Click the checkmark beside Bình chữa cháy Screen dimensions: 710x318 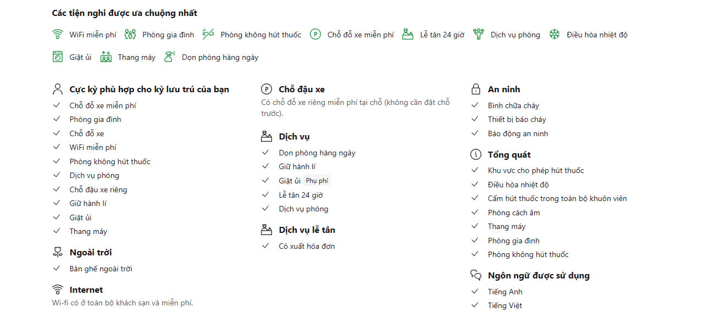(x=475, y=105)
